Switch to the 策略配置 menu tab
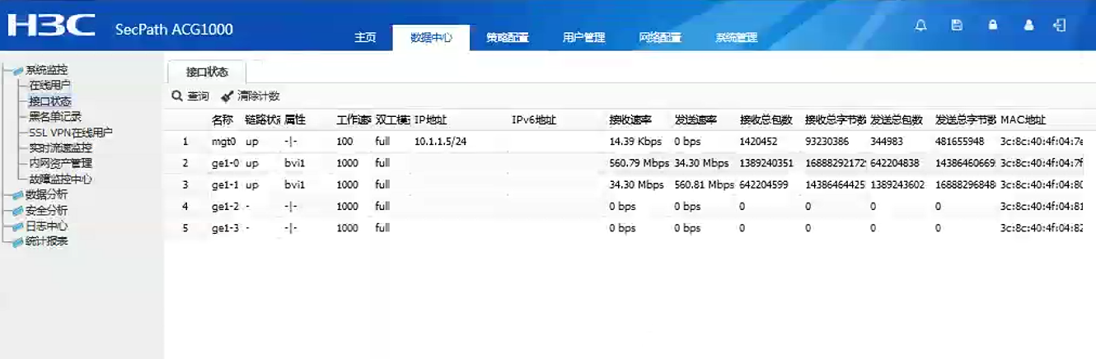 click(507, 38)
